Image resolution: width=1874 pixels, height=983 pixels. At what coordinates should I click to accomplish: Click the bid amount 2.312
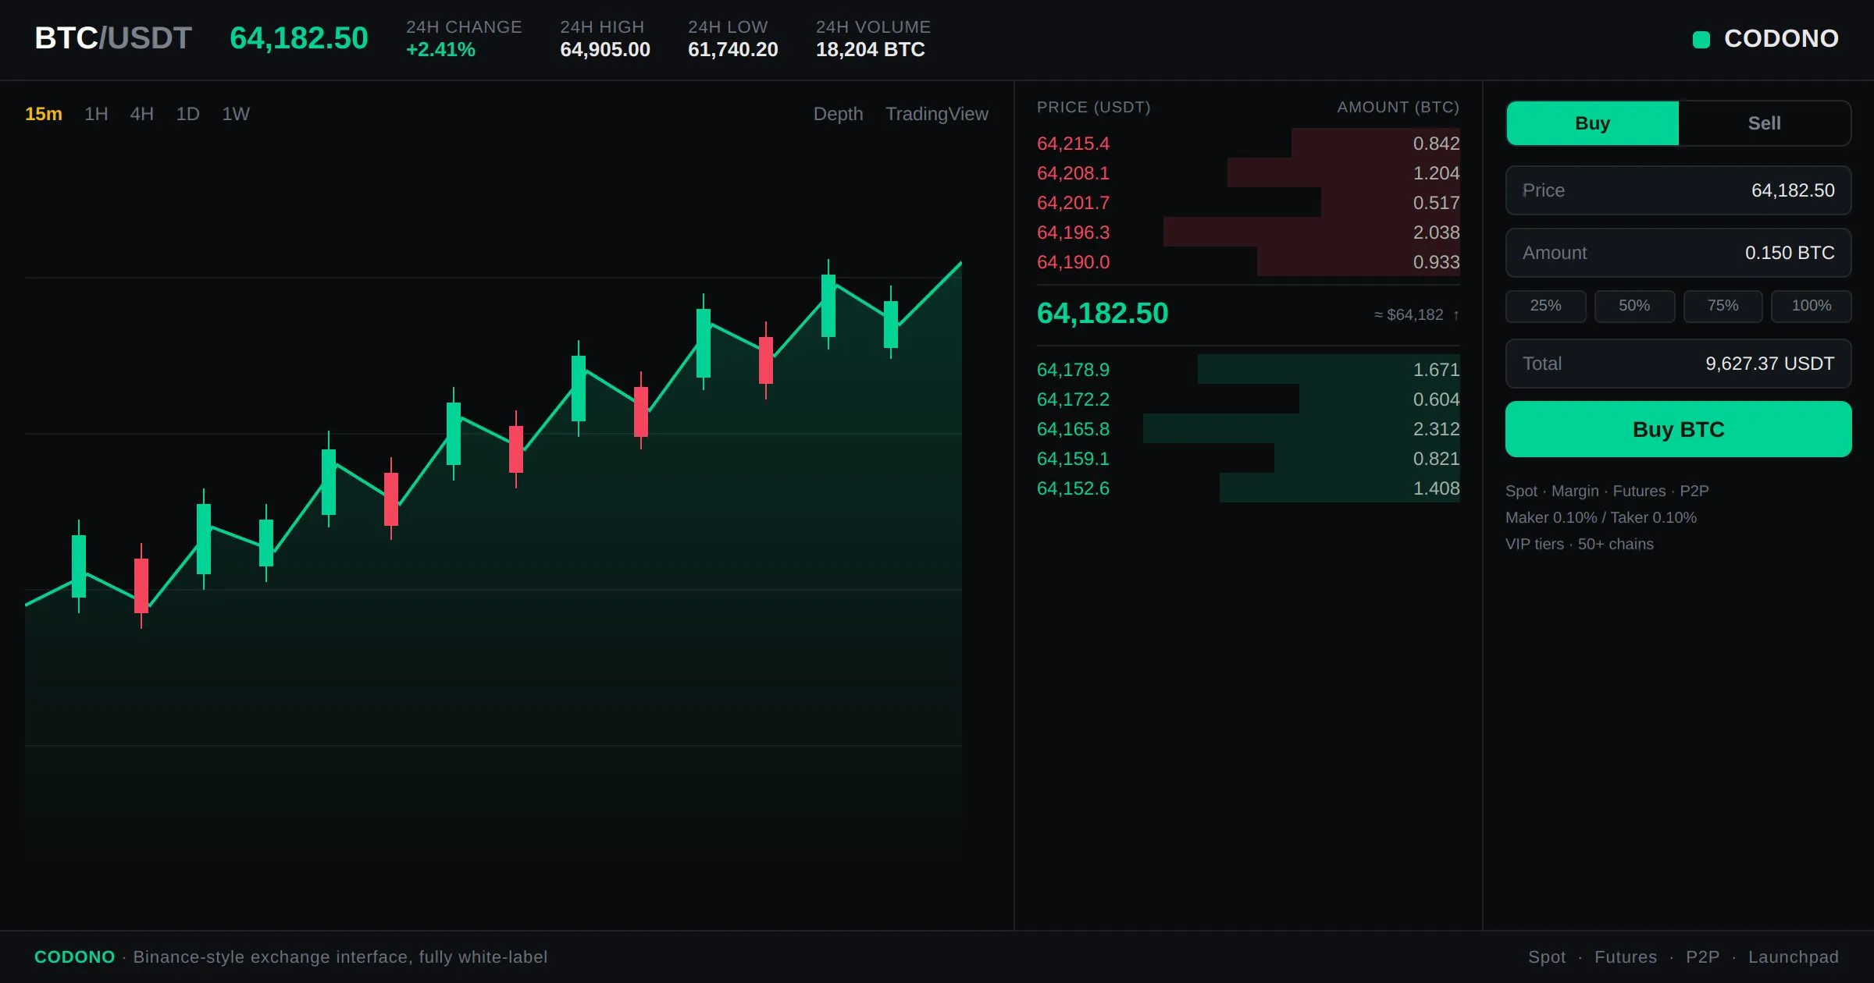point(1436,429)
